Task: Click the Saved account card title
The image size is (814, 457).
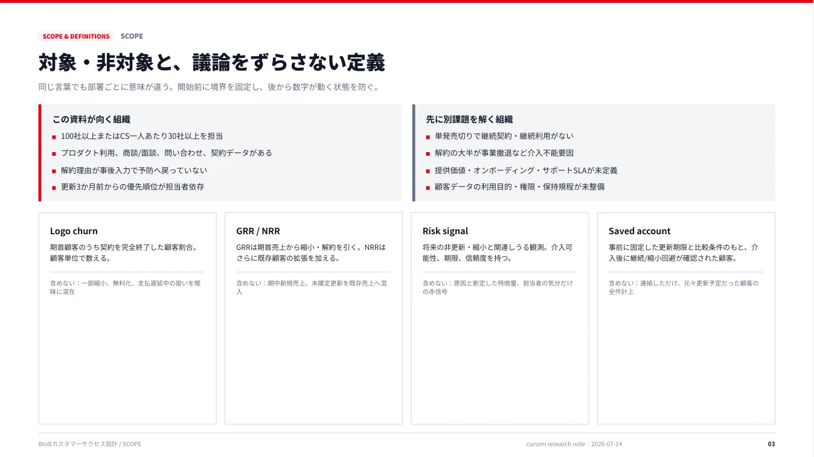Action: [639, 231]
